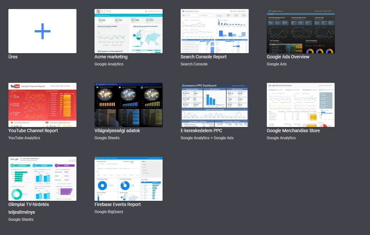Open the Ecommerce PPC Dashboard thumbnail
The height and width of the screenshot is (235, 370).
tap(215, 105)
